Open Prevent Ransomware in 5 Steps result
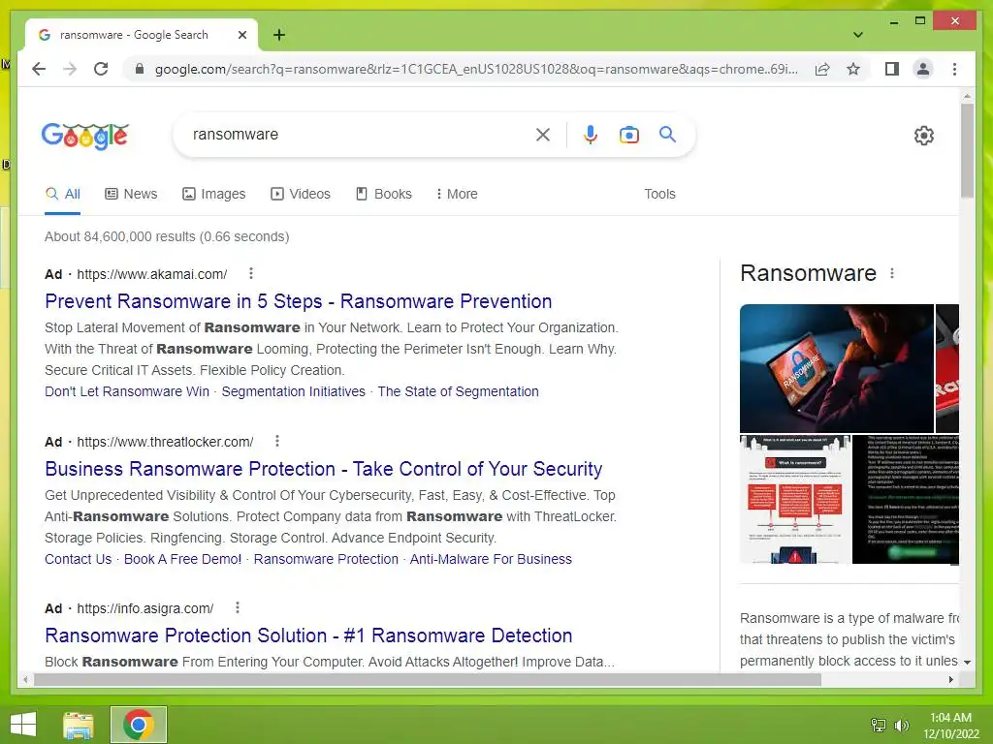Viewport: 993px width, 744px height. [299, 302]
